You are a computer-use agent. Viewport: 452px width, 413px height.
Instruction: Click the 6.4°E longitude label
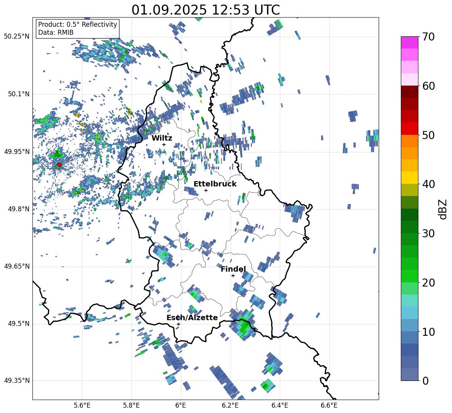[x=280, y=405]
